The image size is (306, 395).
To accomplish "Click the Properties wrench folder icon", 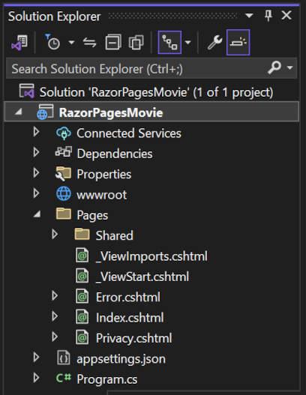I will pos(63,174).
